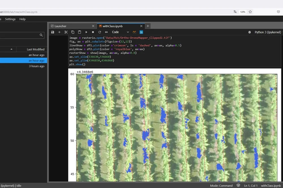Open the Settings menu
Viewport: 283px width, 188px height.
(x=10, y=19)
